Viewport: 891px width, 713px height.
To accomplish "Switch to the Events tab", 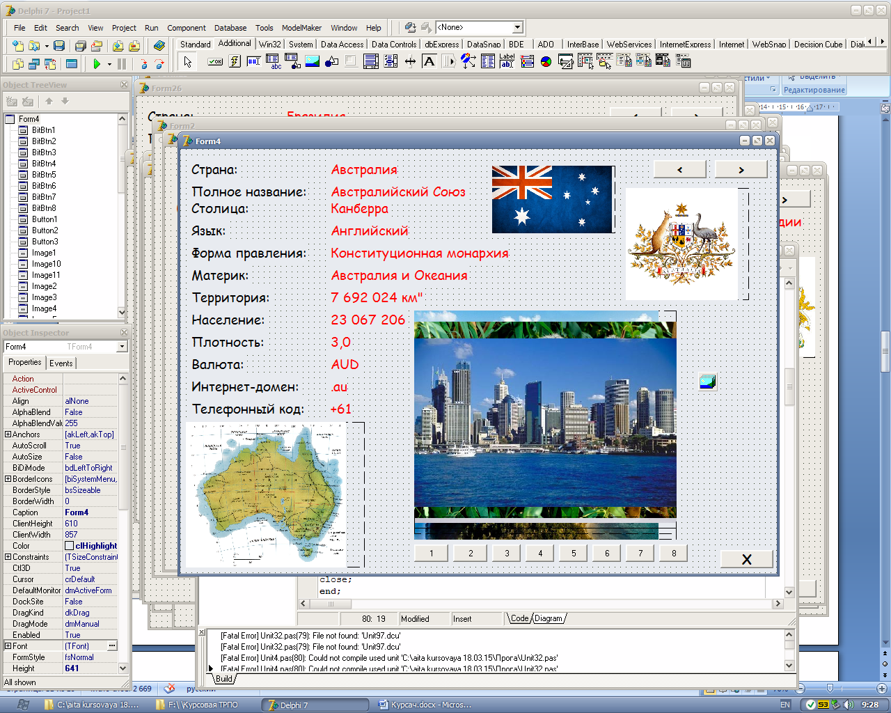I will [x=61, y=363].
